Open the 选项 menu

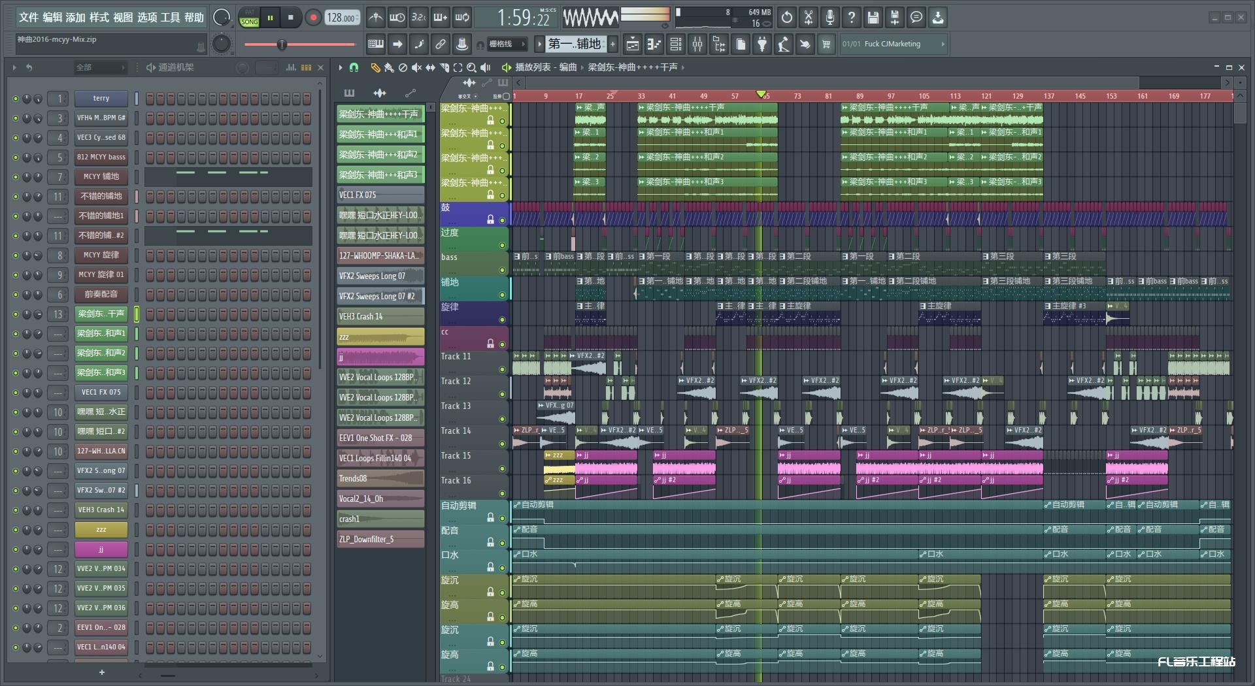[x=147, y=18]
